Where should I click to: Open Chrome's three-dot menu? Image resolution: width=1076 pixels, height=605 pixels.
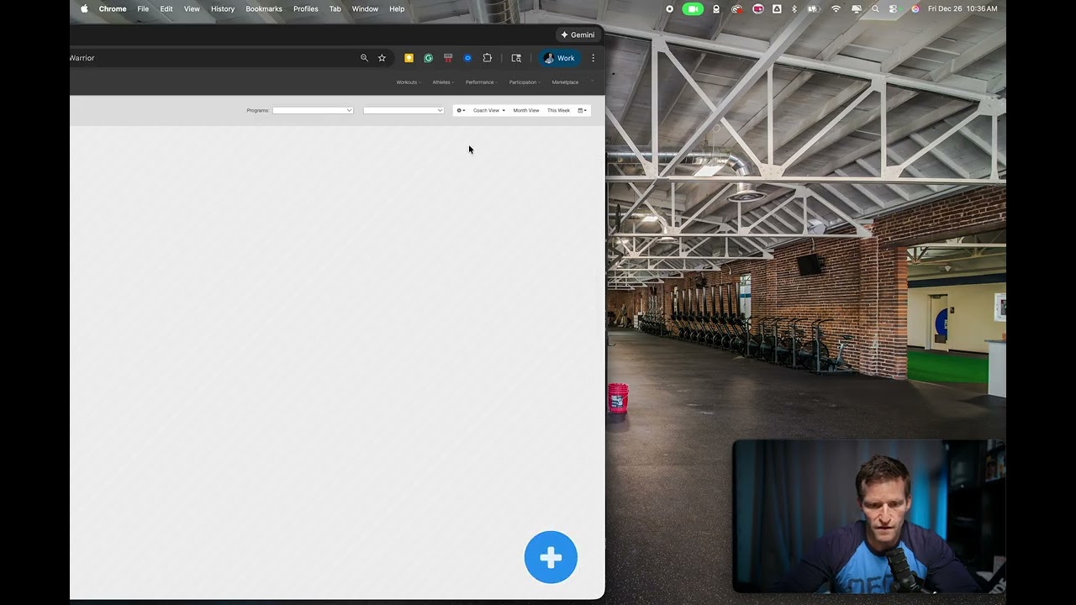[x=593, y=58]
